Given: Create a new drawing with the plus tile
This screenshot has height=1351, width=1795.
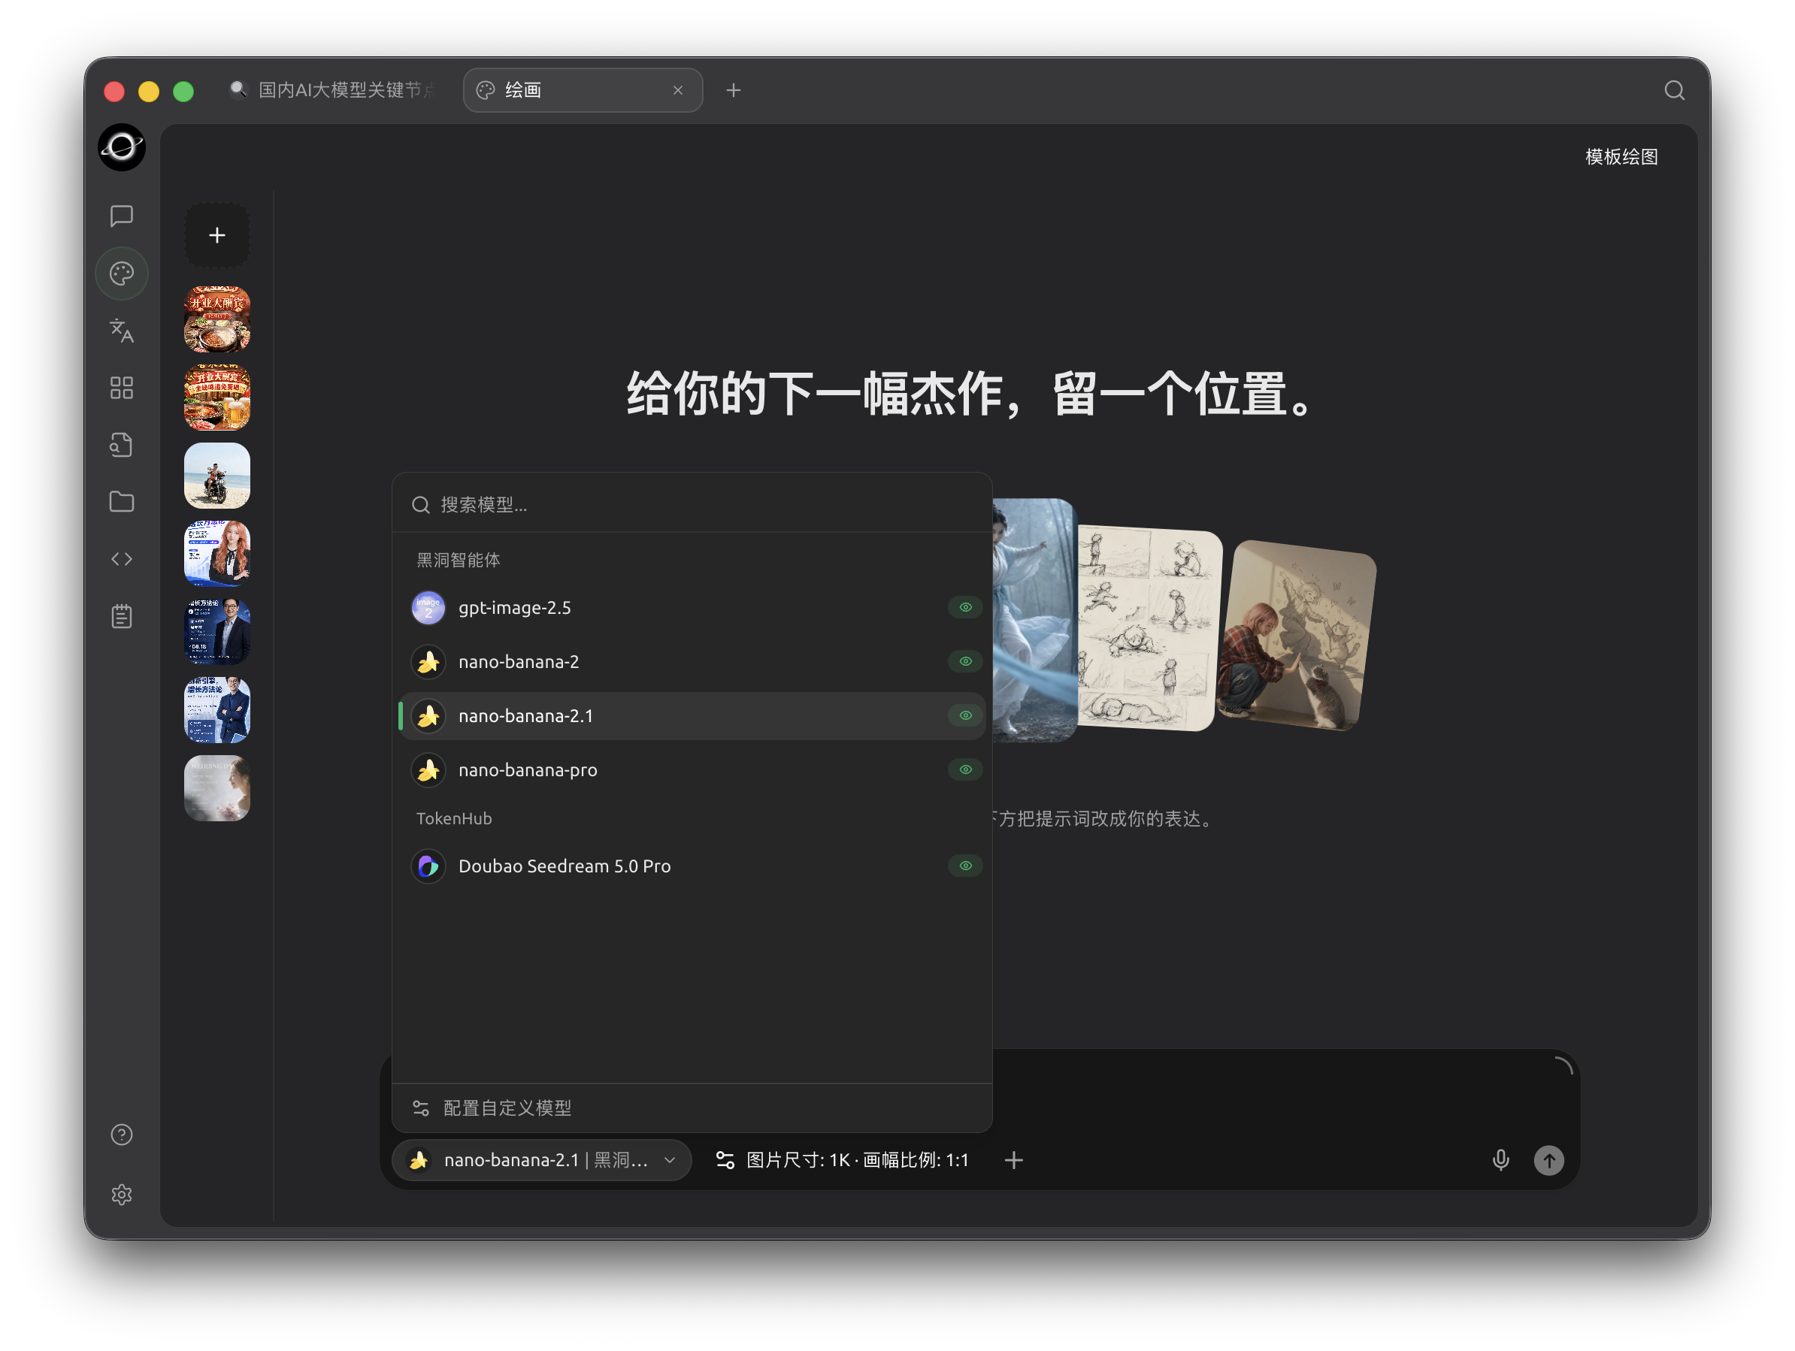Looking at the screenshot, I should pos(216,235).
